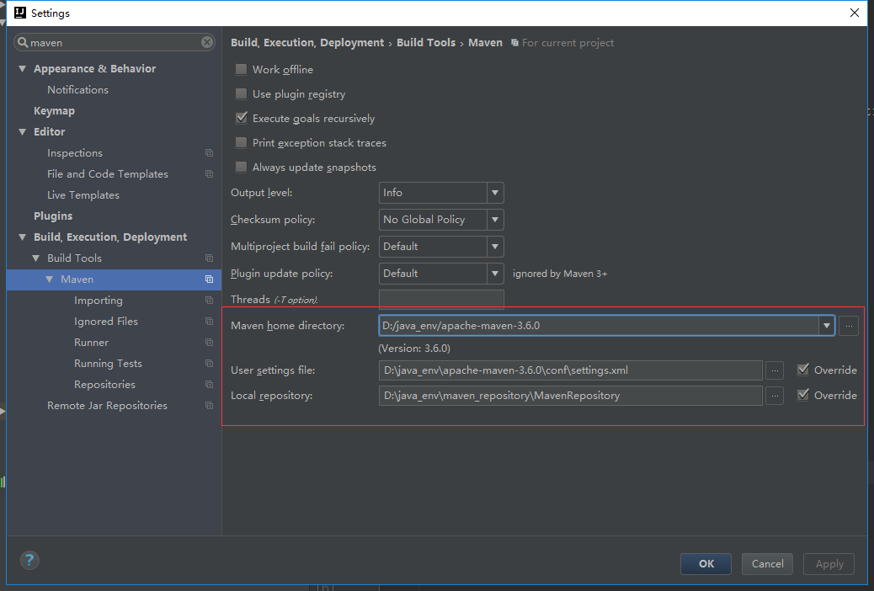Close the Settings window
The height and width of the screenshot is (591, 874).
tap(854, 13)
